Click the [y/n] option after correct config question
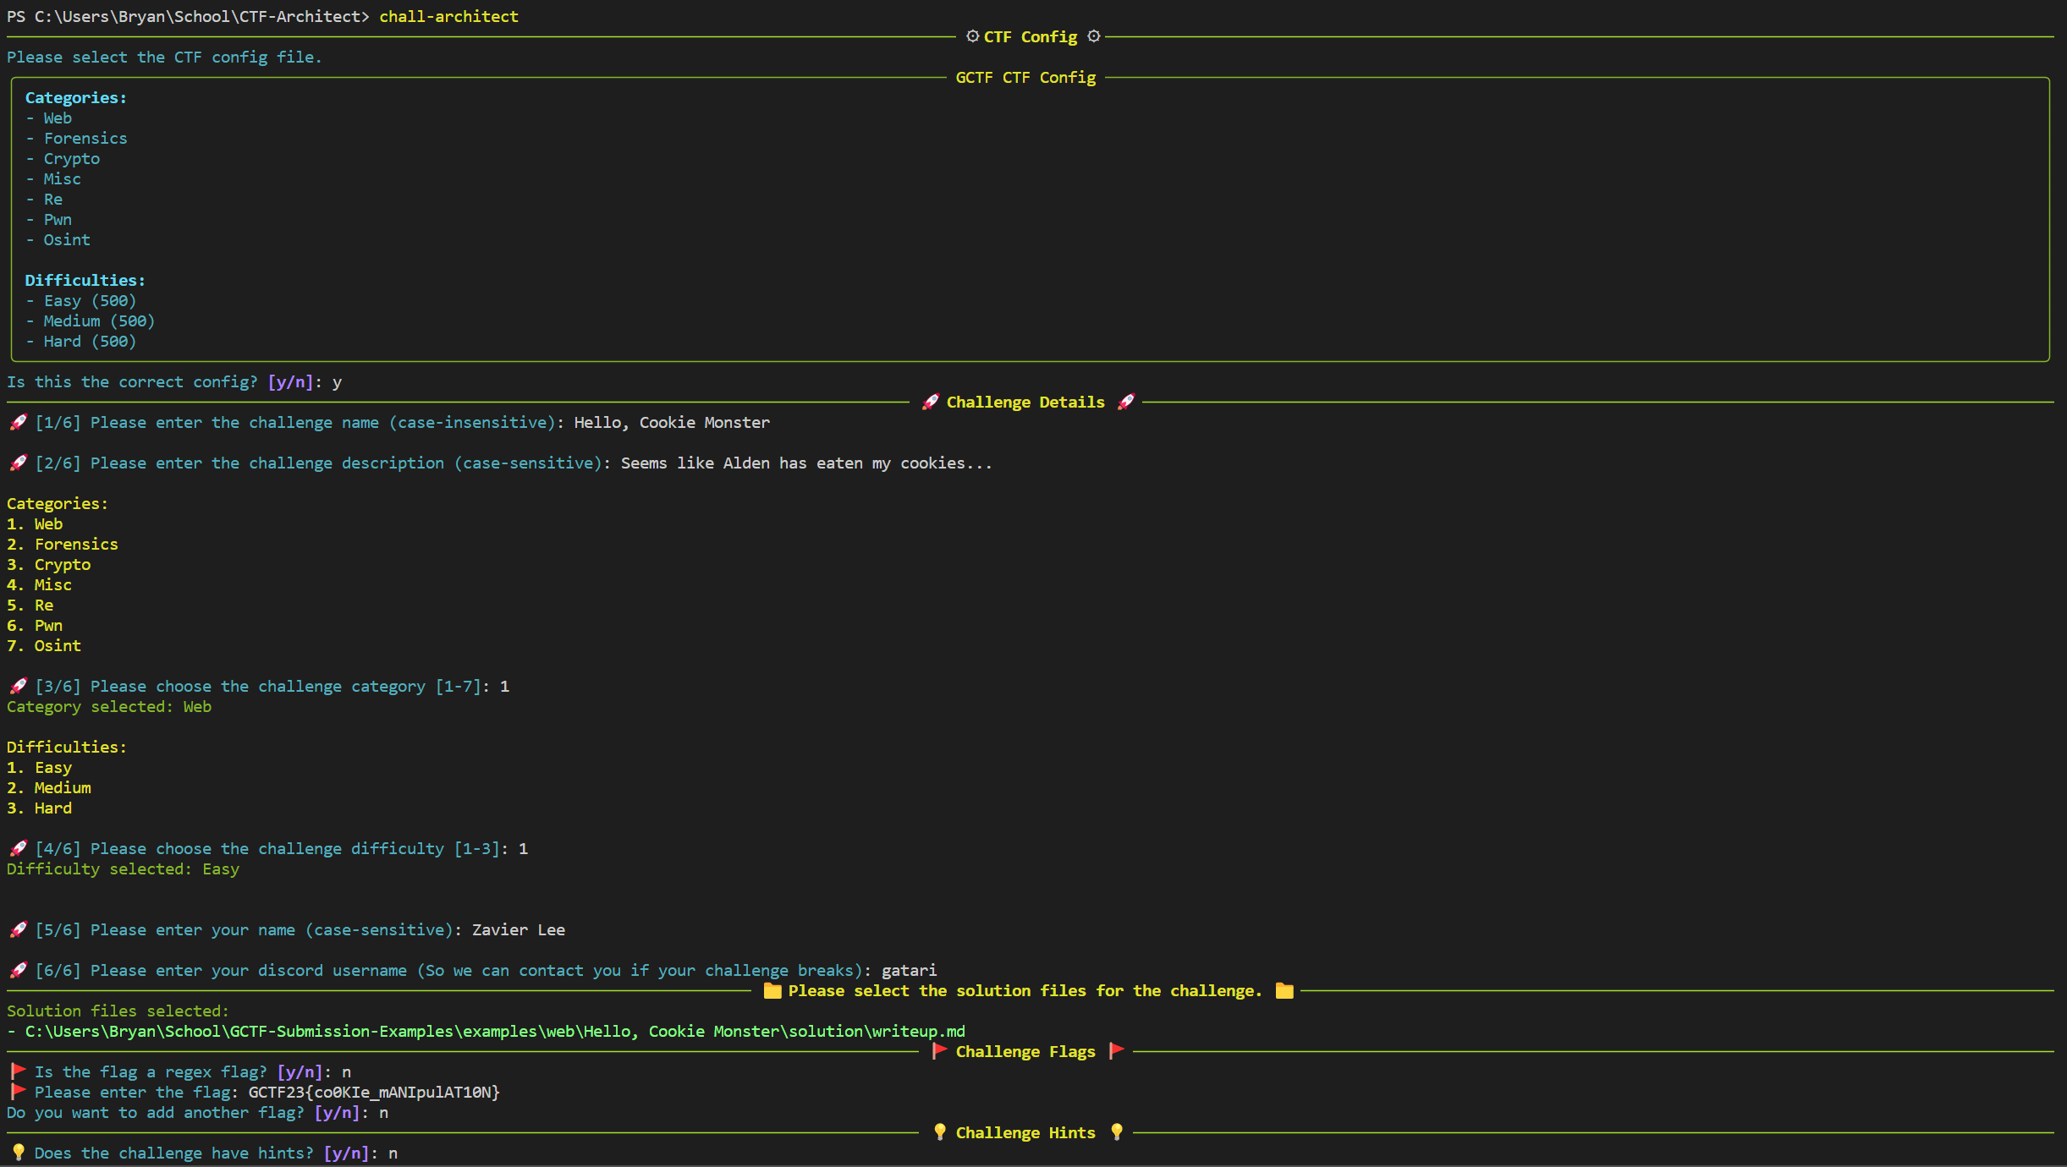Screen dimensions: 2067x1167 tap(290, 382)
